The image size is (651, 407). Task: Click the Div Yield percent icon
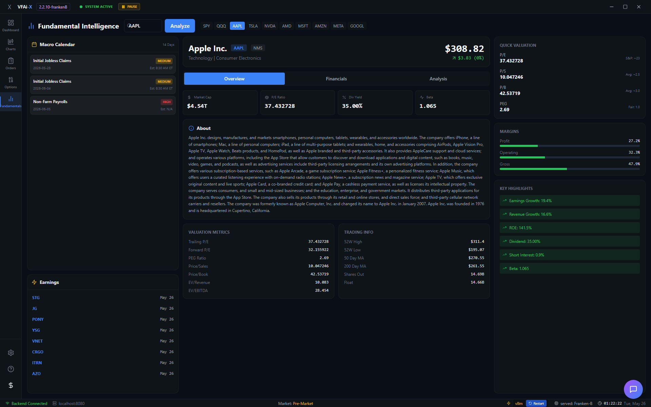[344, 97]
